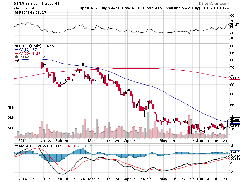Click the 'RSI(14) 58.27' panel label

[x=33, y=13]
